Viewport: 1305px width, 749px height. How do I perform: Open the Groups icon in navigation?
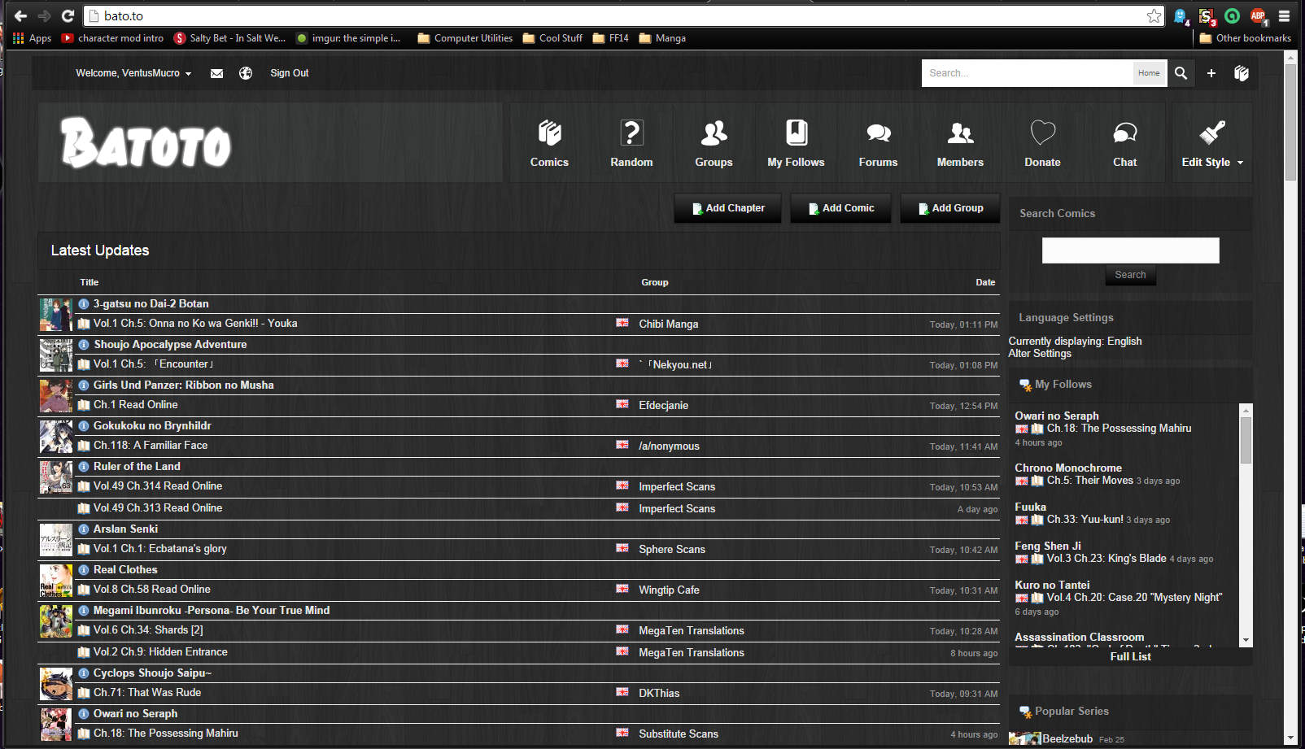pyautogui.click(x=714, y=133)
